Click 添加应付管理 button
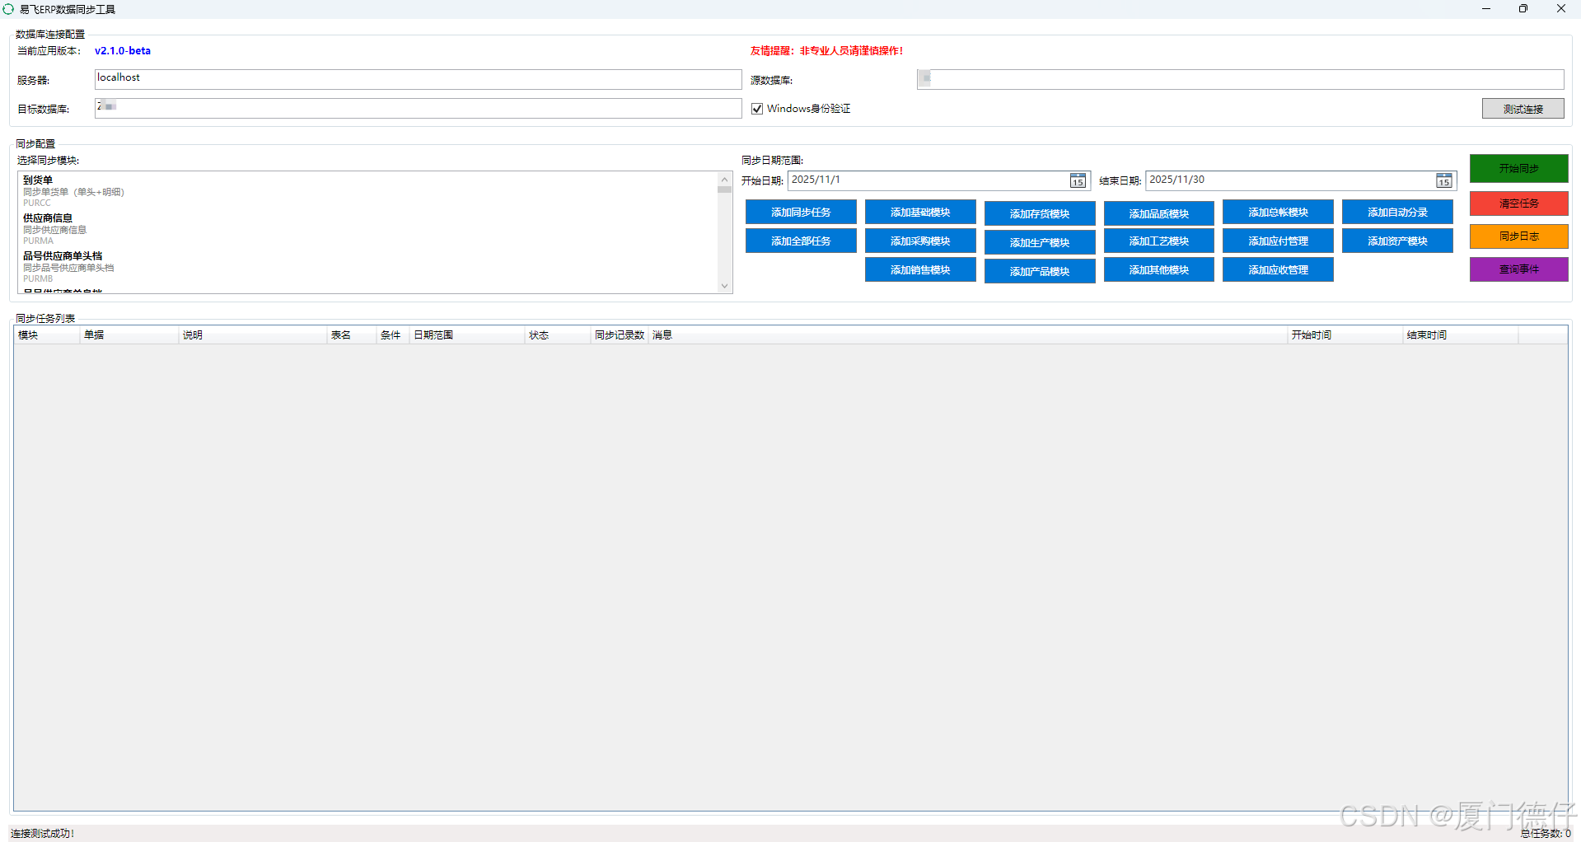The image size is (1581, 842). [x=1278, y=241]
